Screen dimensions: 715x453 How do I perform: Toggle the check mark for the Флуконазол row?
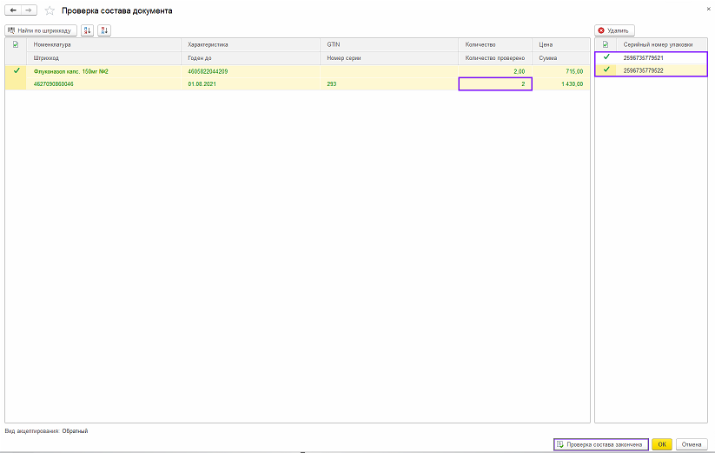[x=16, y=70]
